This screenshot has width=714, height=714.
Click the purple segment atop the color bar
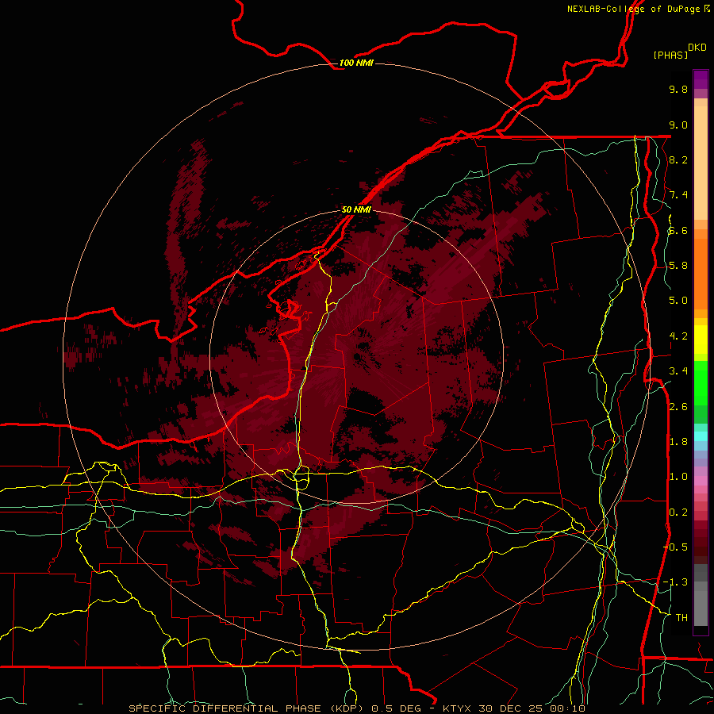pyautogui.click(x=701, y=79)
